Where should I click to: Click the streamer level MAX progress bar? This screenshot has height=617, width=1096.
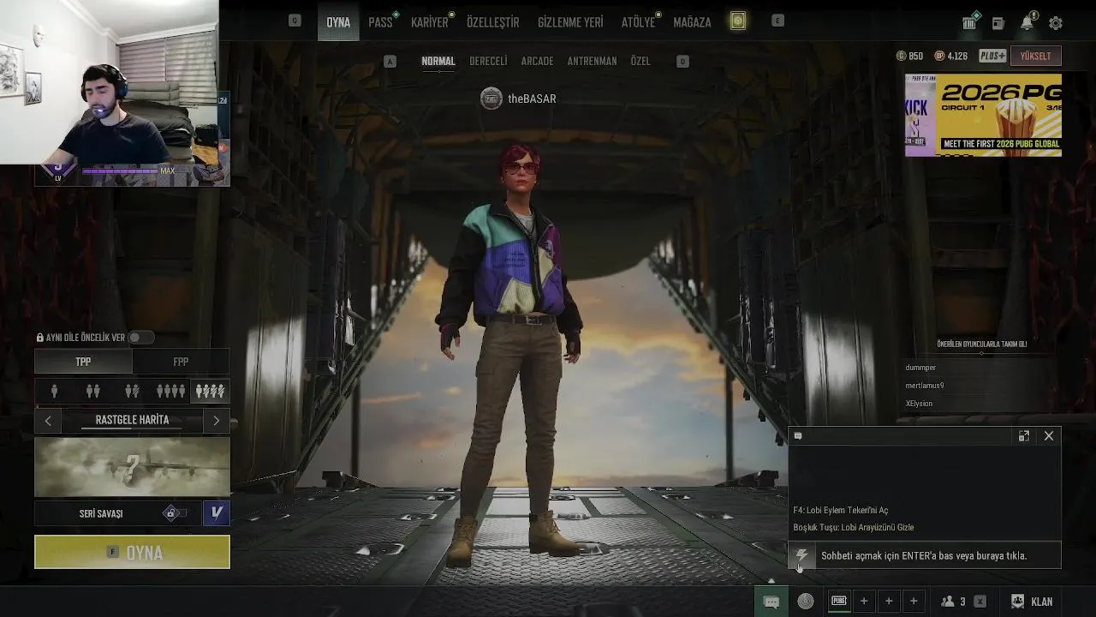tap(121, 171)
